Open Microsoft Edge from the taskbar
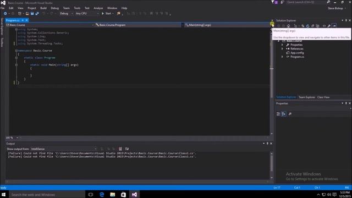This screenshot has width=352, height=198. [x=102, y=195]
